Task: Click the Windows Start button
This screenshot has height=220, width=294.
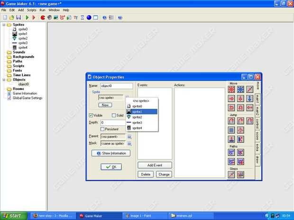Action: (x=13, y=216)
